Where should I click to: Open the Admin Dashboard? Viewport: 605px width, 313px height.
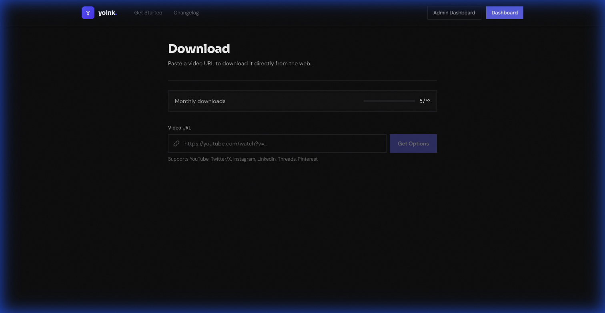[454, 12]
